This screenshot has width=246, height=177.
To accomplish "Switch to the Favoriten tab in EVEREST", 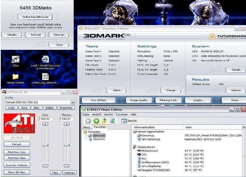I will (100, 127).
